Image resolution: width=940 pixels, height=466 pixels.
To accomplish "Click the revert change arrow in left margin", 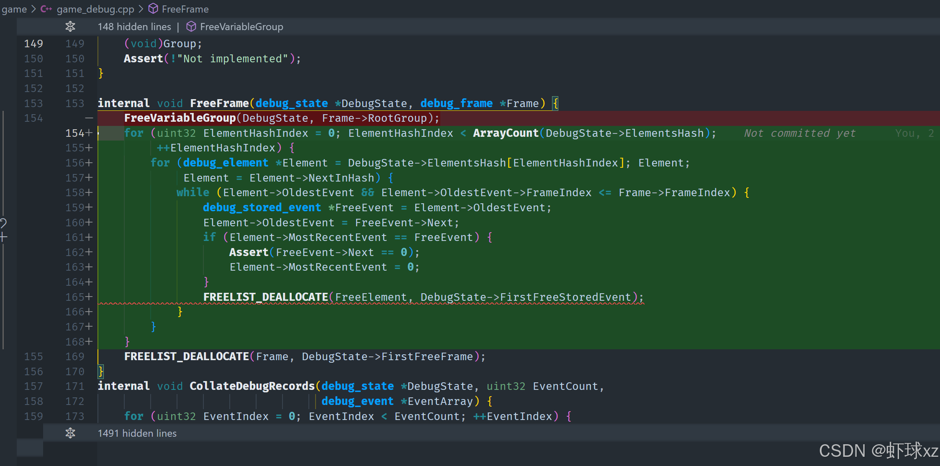I will click(x=3, y=223).
